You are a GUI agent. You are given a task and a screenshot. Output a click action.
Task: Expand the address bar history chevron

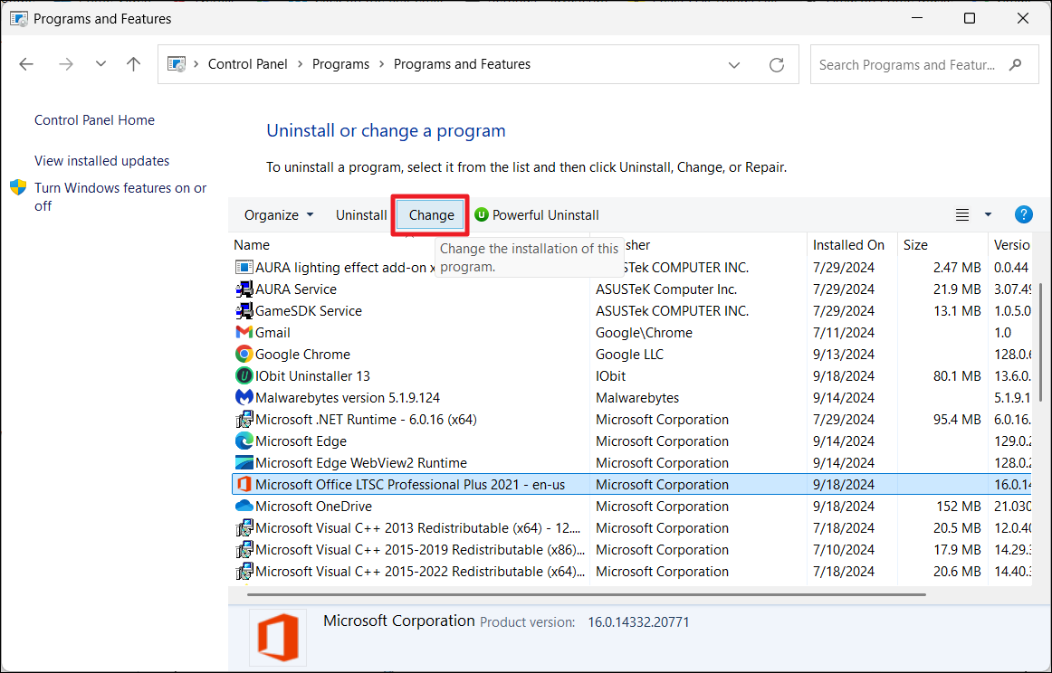(x=734, y=65)
